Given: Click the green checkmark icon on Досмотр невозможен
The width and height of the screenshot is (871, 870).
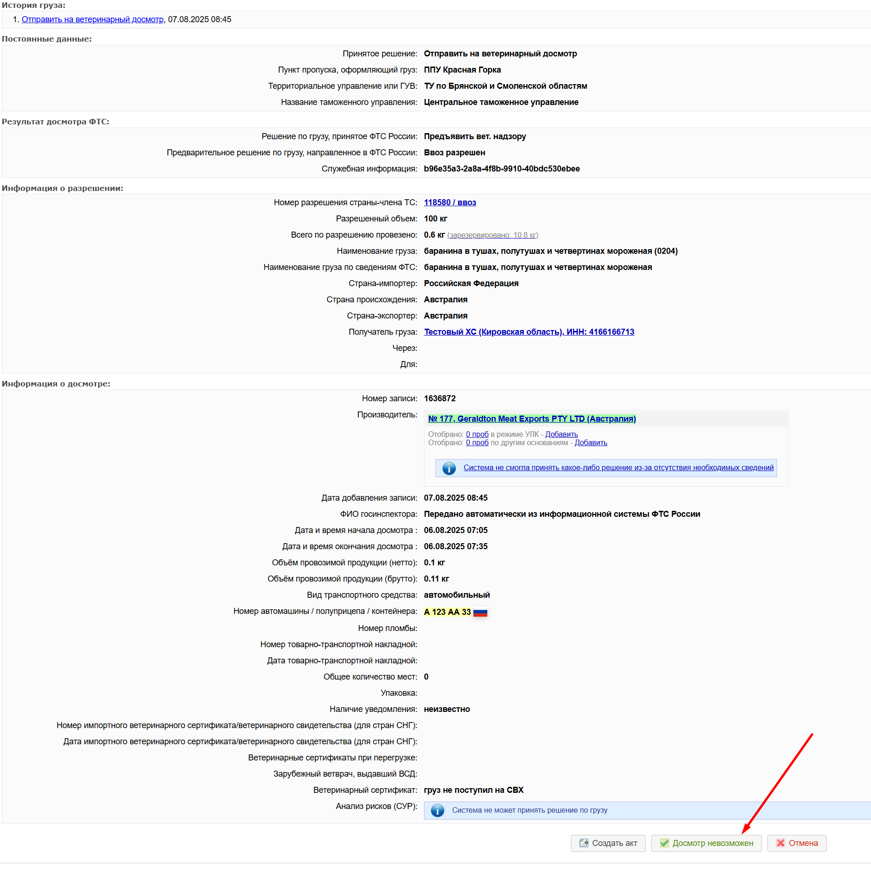Looking at the screenshot, I should (x=664, y=843).
